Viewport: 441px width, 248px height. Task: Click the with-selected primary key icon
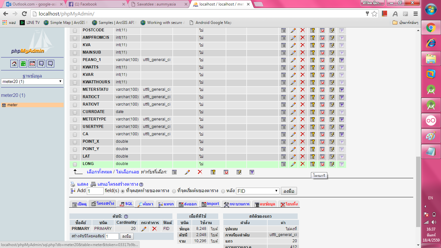[213, 172]
